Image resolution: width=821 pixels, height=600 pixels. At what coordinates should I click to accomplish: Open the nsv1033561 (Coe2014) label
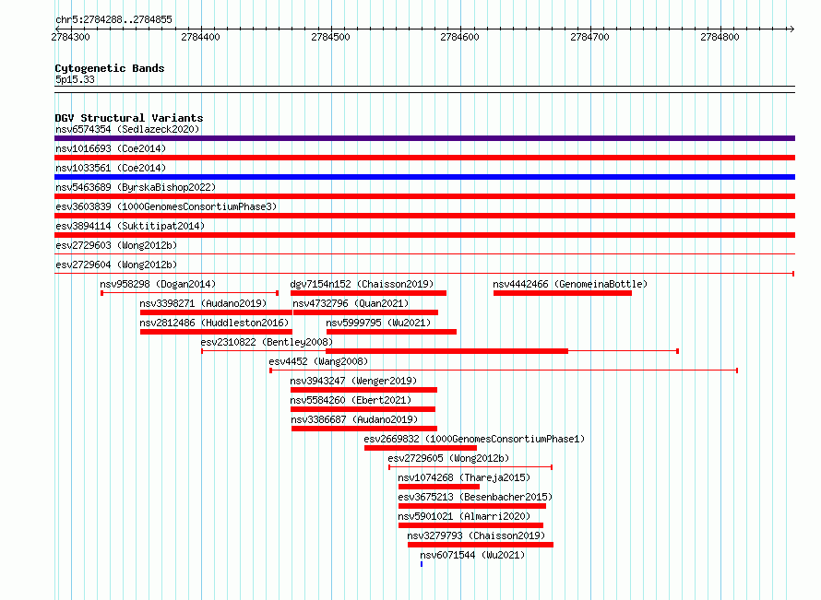point(111,168)
